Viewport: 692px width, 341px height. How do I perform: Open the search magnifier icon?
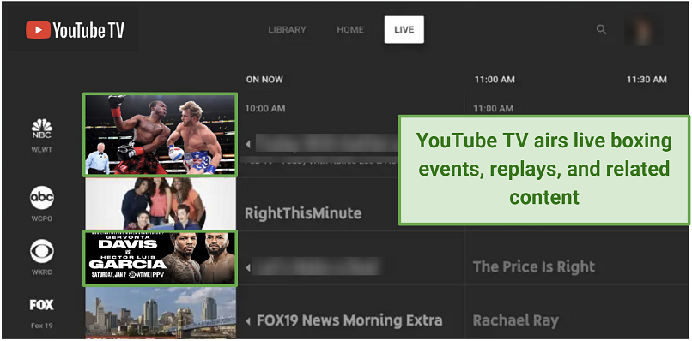pyautogui.click(x=601, y=29)
